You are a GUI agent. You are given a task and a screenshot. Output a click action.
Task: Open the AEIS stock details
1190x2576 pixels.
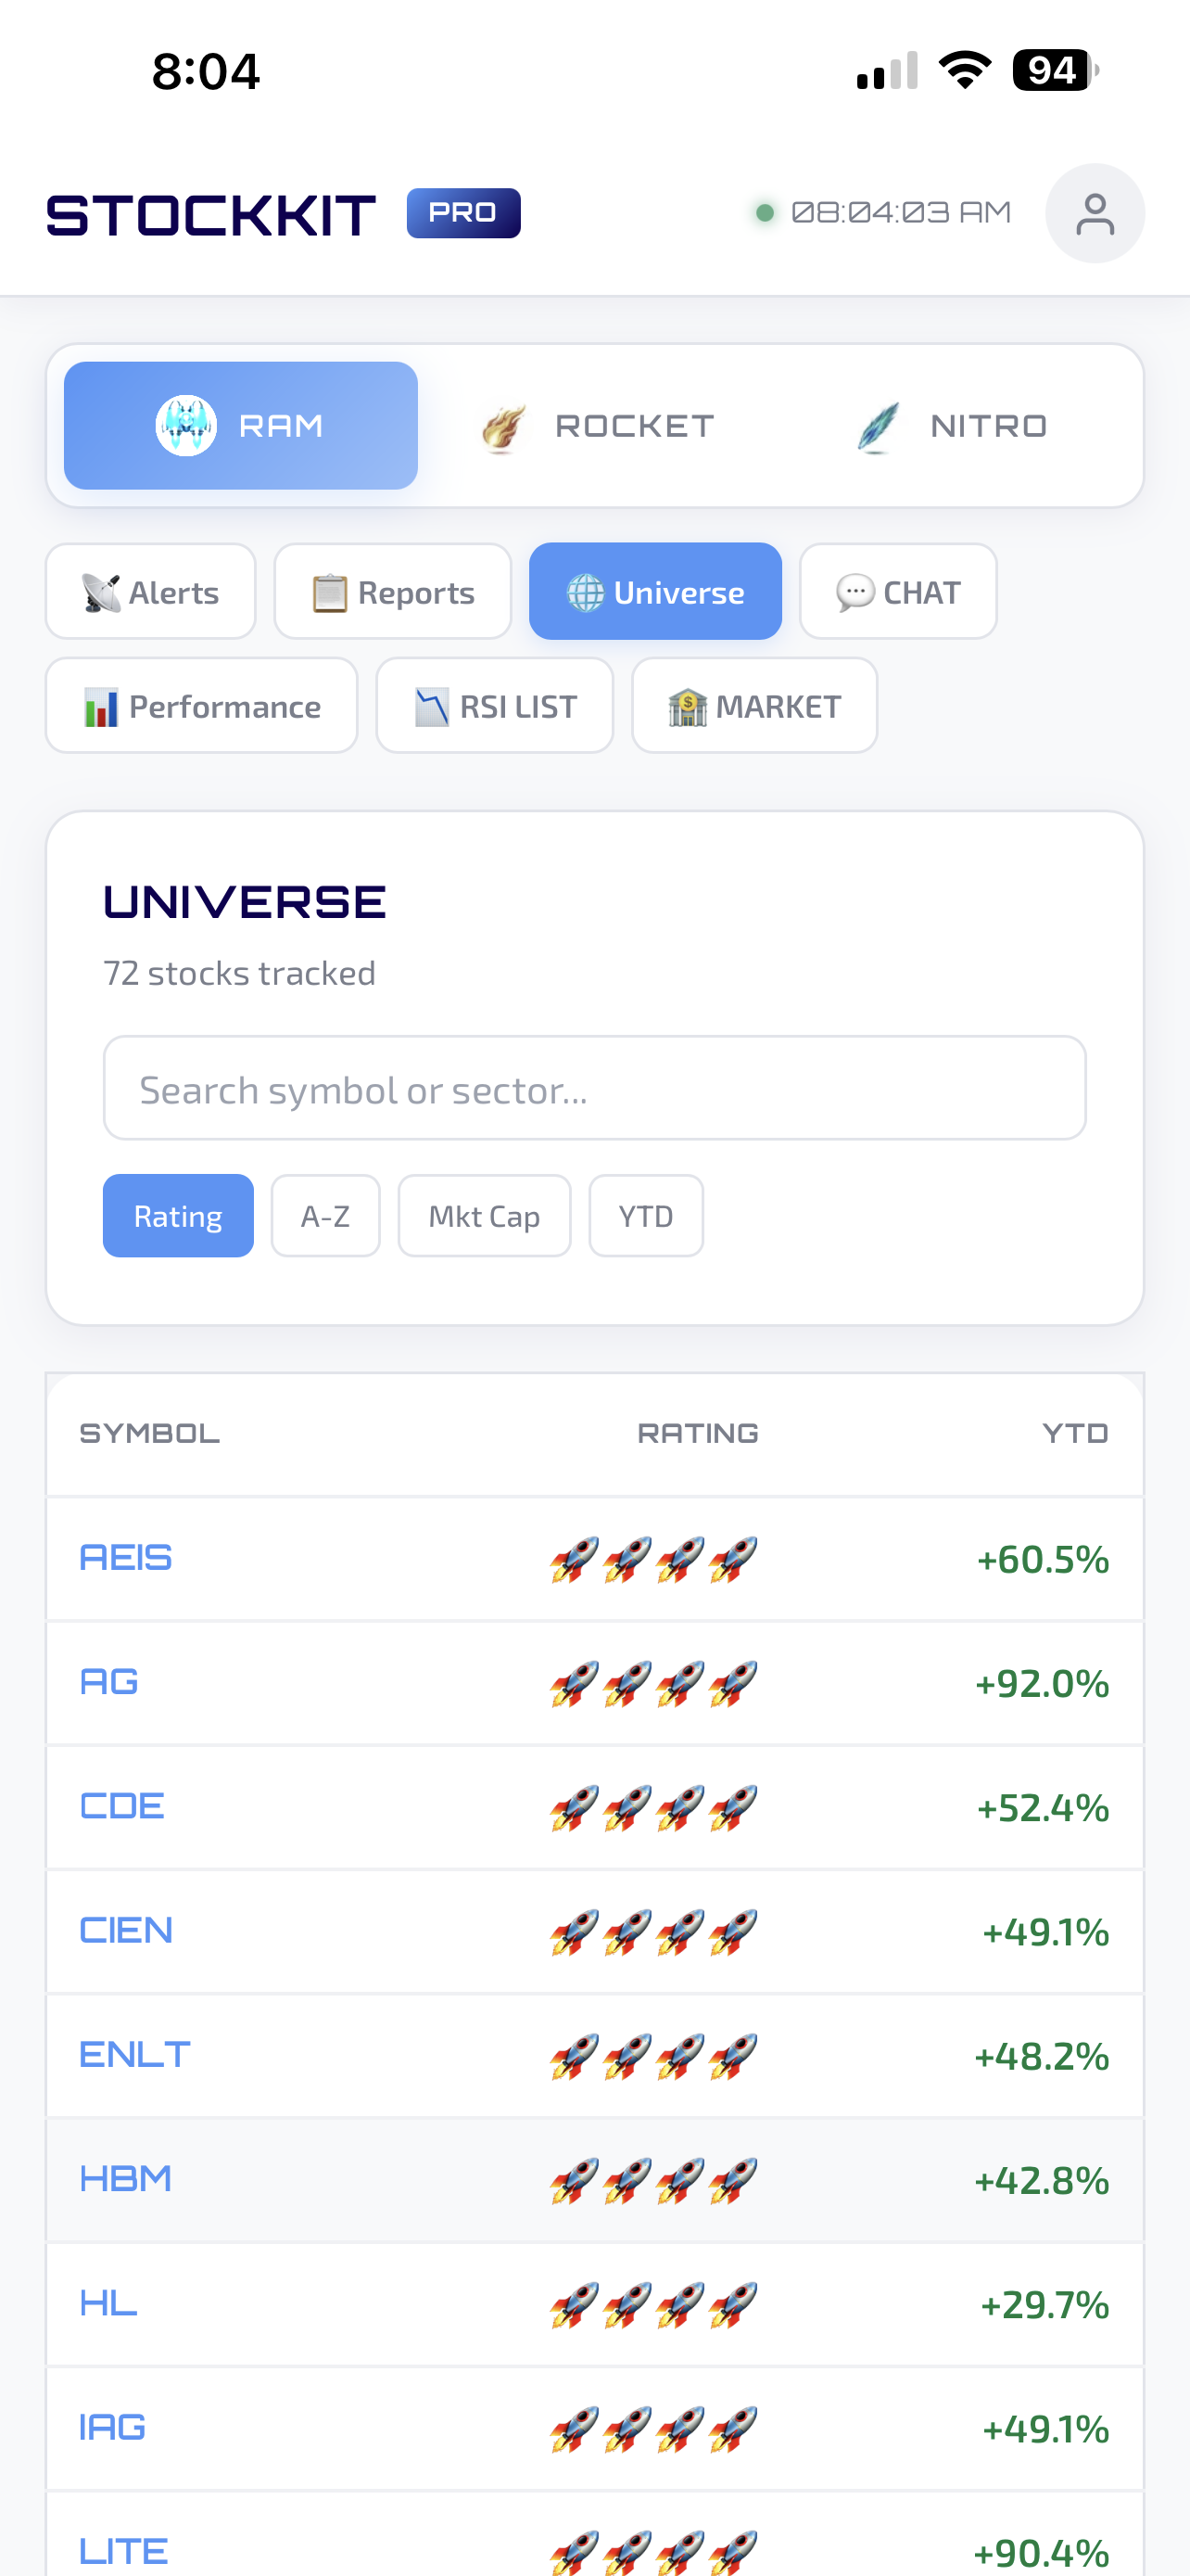125,1556
